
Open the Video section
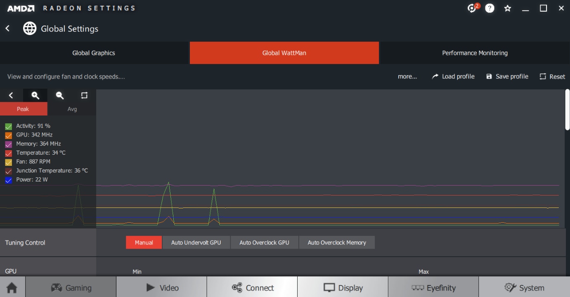tap(161, 288)
